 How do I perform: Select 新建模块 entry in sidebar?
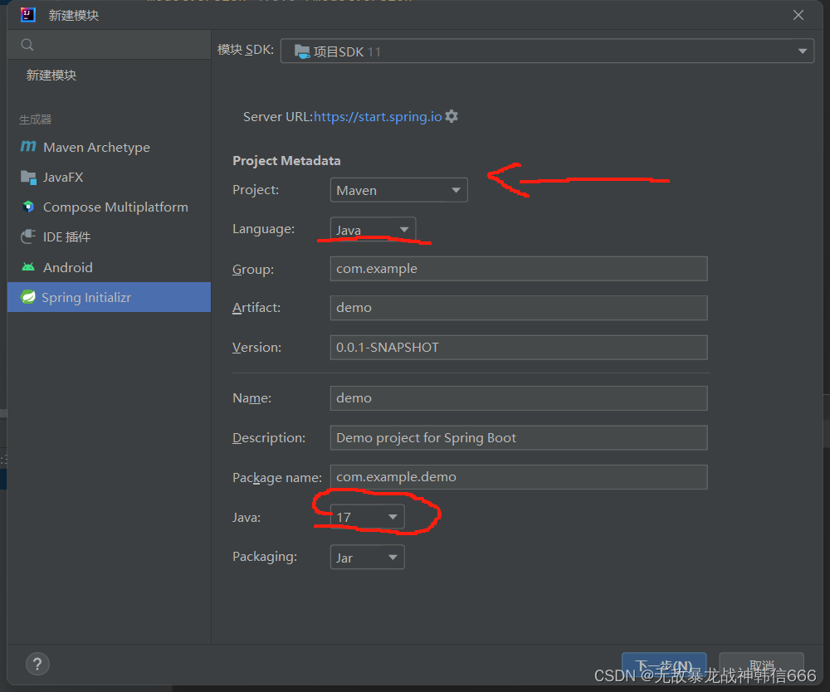(109, 76)
